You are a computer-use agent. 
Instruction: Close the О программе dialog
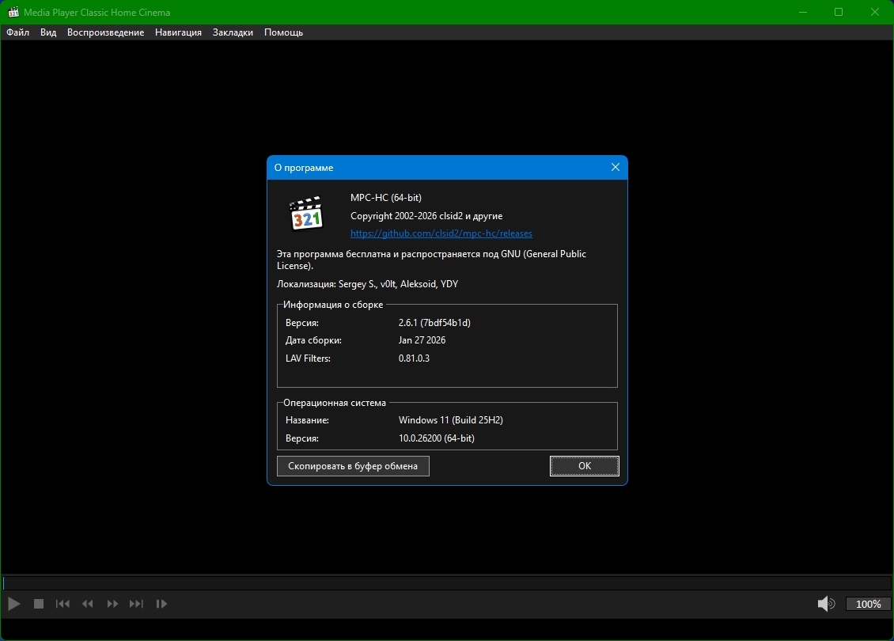point(616,168)
